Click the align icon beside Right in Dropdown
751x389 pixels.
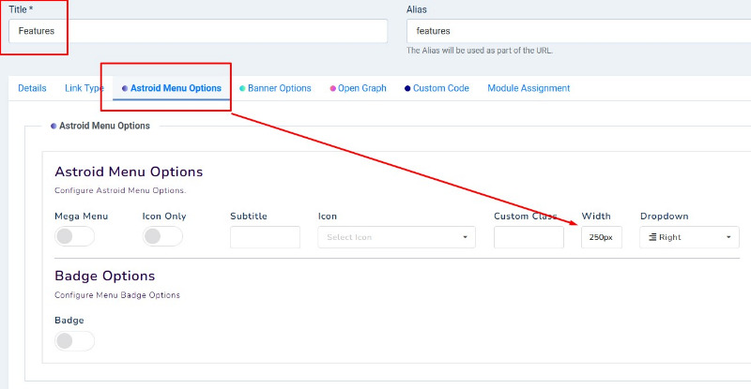coord(652,237)
